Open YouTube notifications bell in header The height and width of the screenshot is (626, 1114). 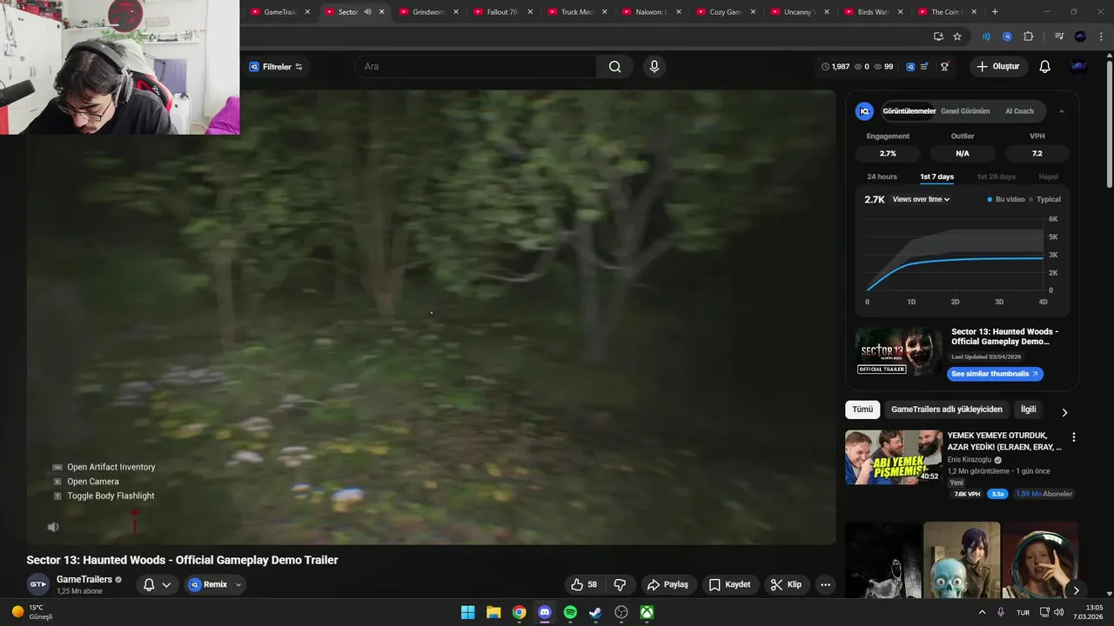[1045, 67]
